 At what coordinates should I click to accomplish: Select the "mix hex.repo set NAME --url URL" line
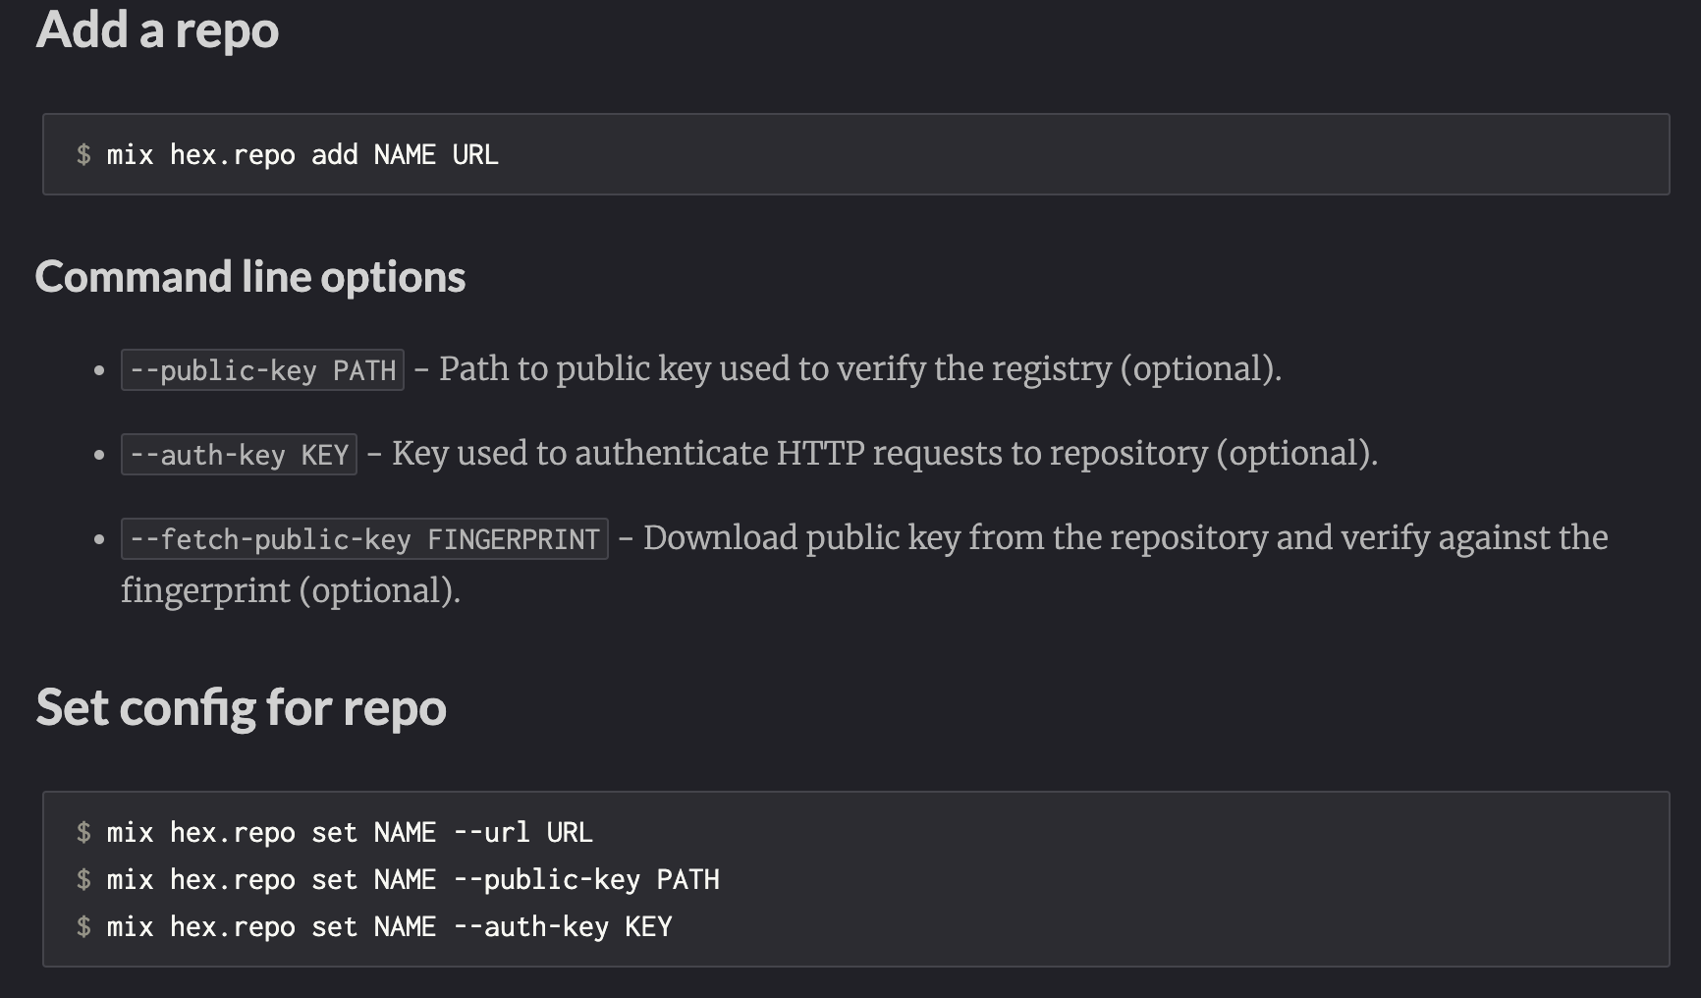click(349, 832)
